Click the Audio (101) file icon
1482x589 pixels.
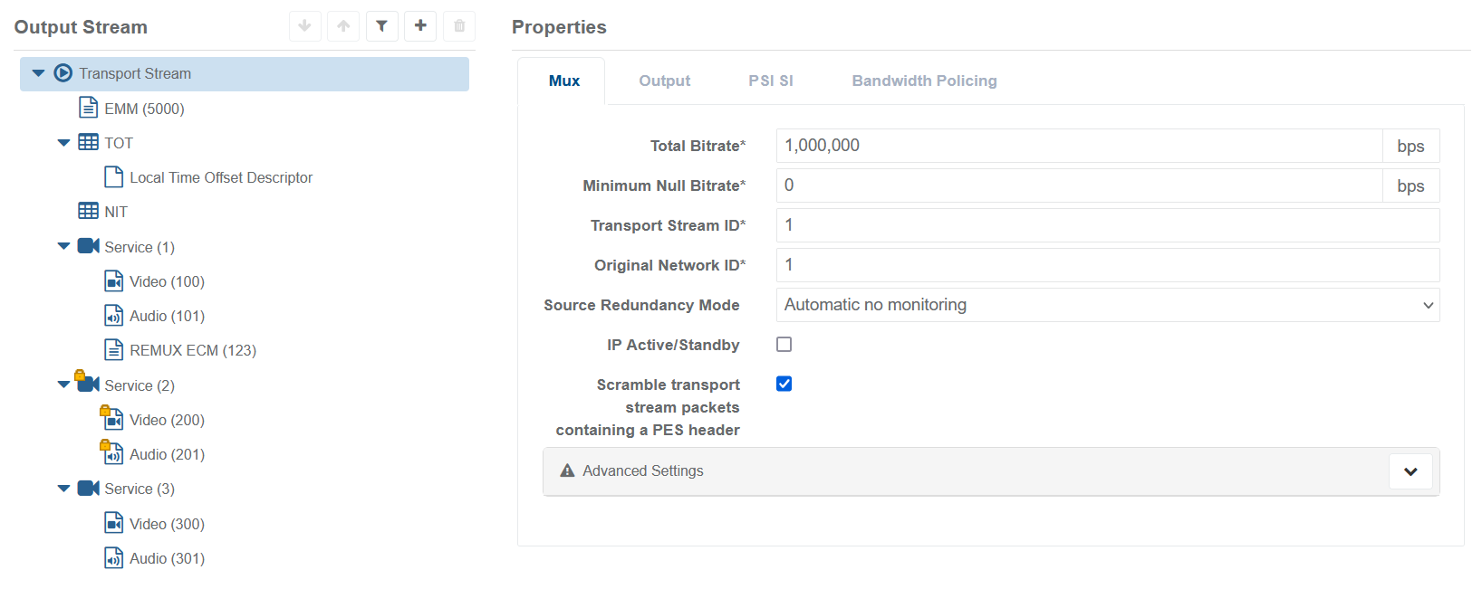(x=113, y=316)
